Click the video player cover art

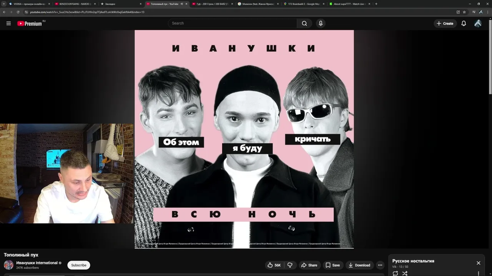(x=244, y=139)
